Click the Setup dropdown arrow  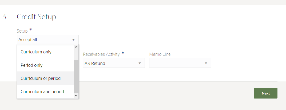point(73,40)
